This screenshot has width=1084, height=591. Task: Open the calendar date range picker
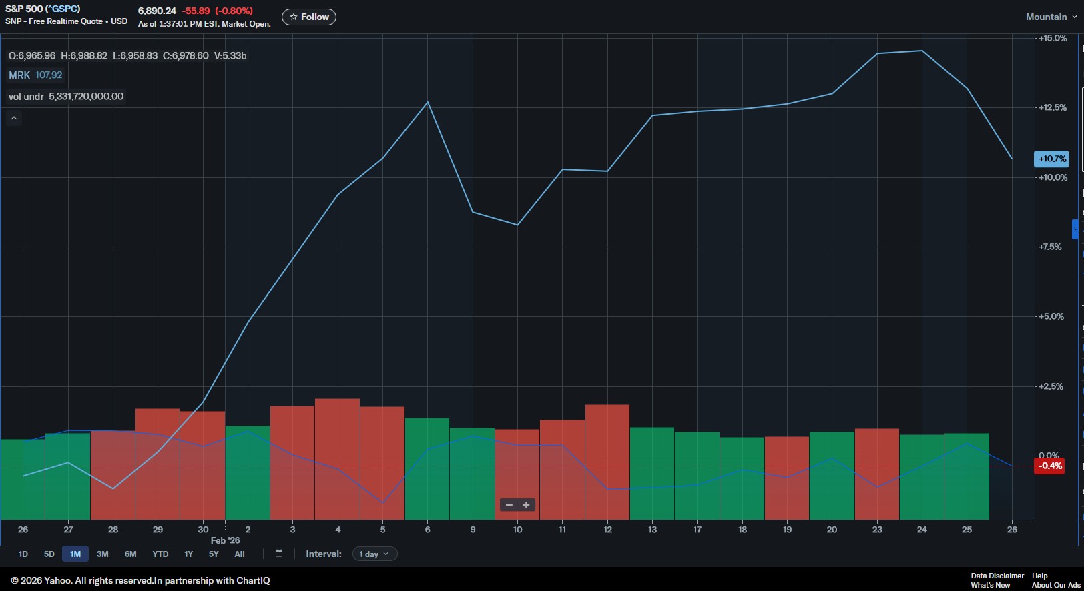[x=279, y=554]
